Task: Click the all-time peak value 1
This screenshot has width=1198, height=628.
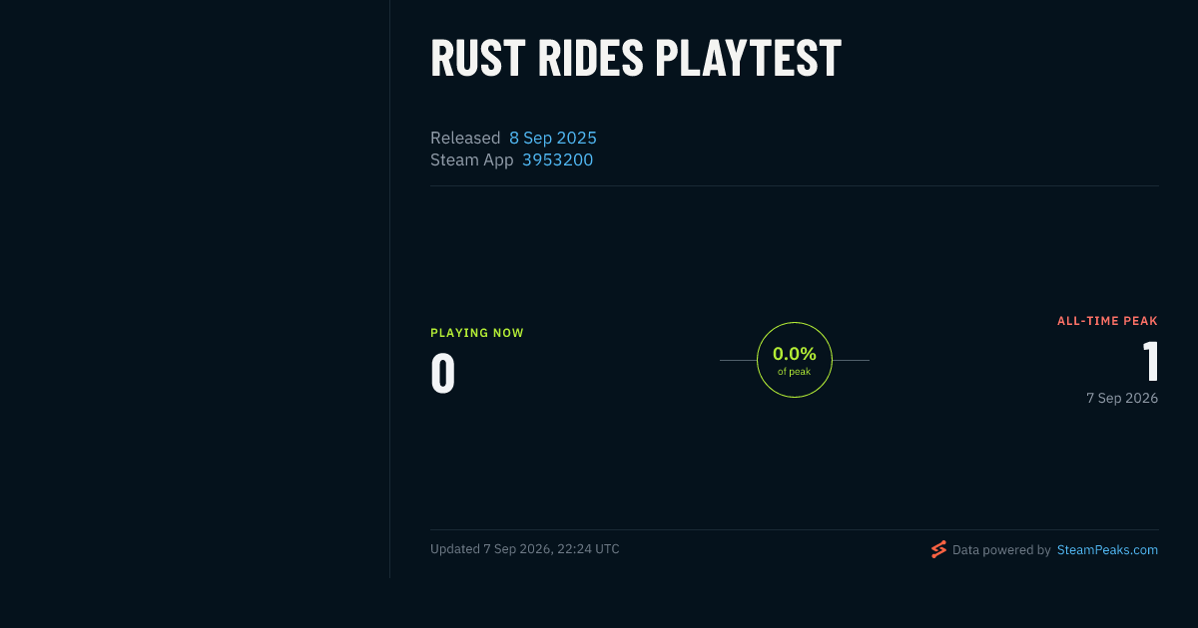Action: click(x=1150, y=362)
